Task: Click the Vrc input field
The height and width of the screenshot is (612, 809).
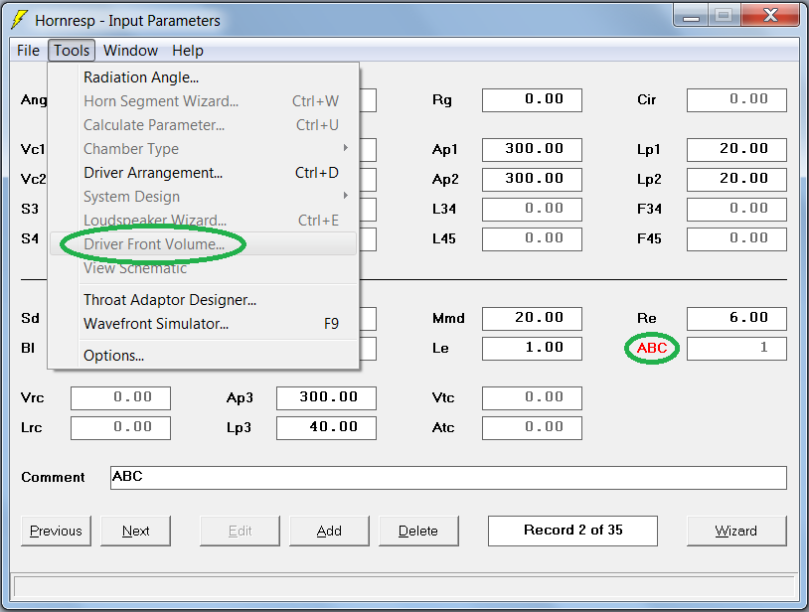Action: (120, 398)
